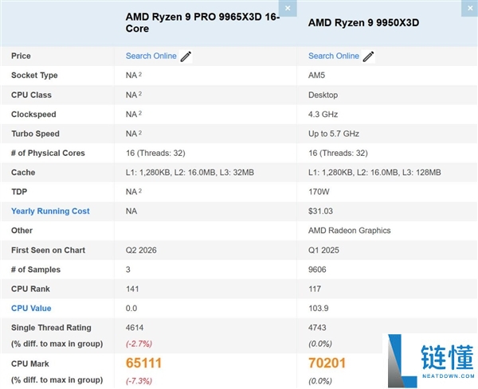The height and width of the screenshot is (389, 478).
Task: Open Search Online for Ryzen 9 PRO 9965X3D
Action: [x=151, y=56]
